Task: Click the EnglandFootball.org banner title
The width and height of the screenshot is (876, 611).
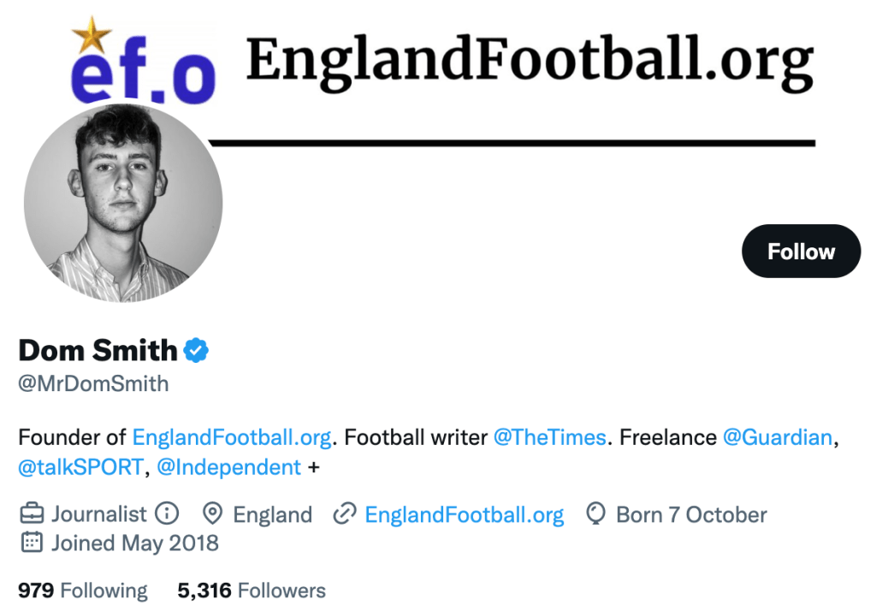Action: pyautogui.click(x=530, y=62)
